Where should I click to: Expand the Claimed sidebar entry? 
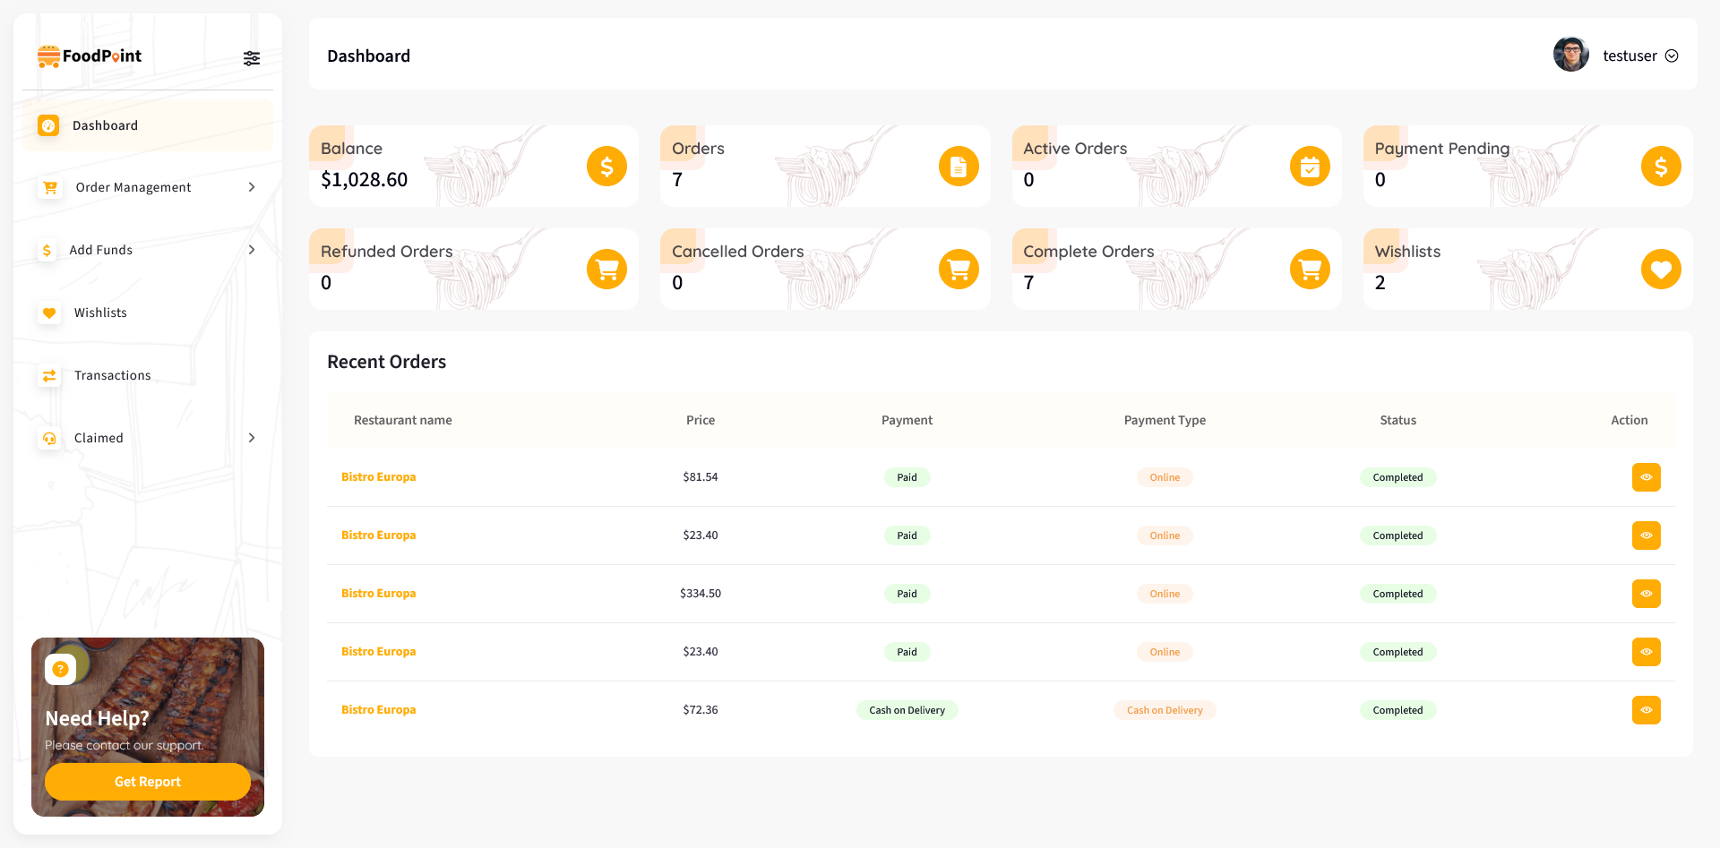pyautogui.click(x=252, y=438)
